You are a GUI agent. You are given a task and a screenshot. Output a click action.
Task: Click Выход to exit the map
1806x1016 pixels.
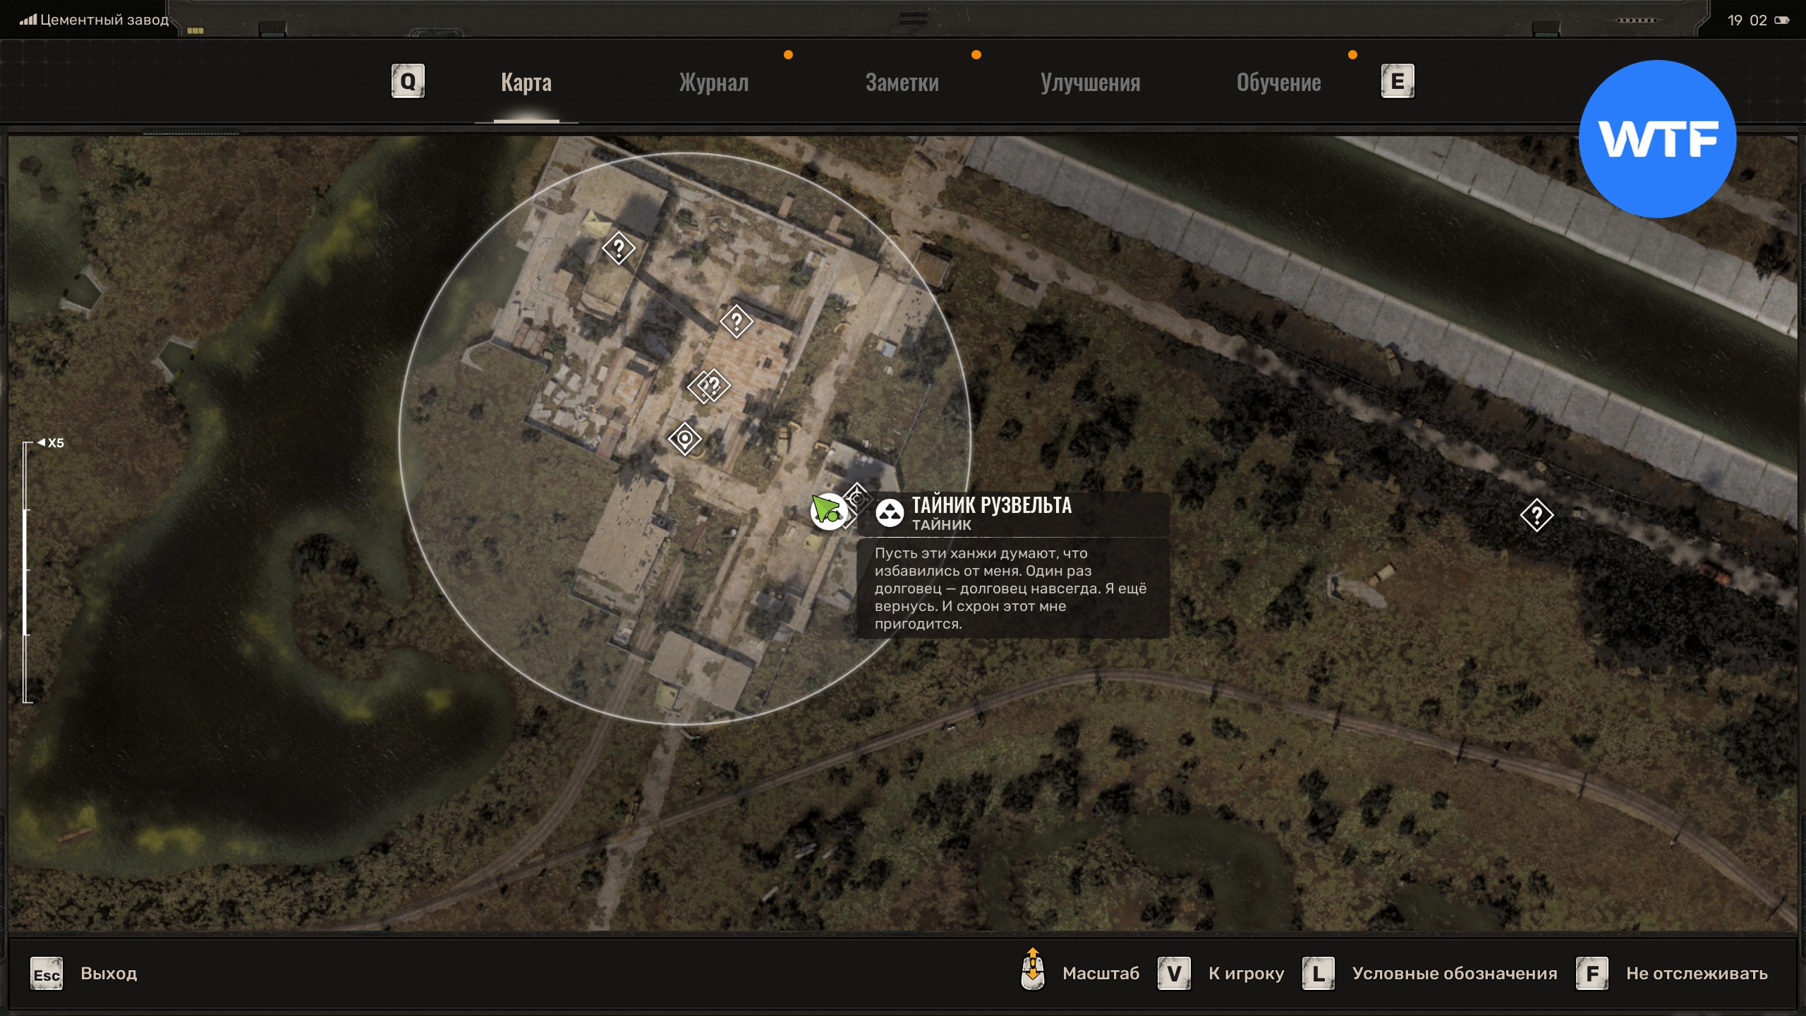(108, 973)
